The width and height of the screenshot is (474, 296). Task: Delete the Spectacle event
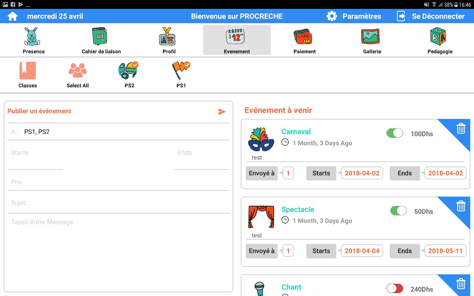coord(461,206)
